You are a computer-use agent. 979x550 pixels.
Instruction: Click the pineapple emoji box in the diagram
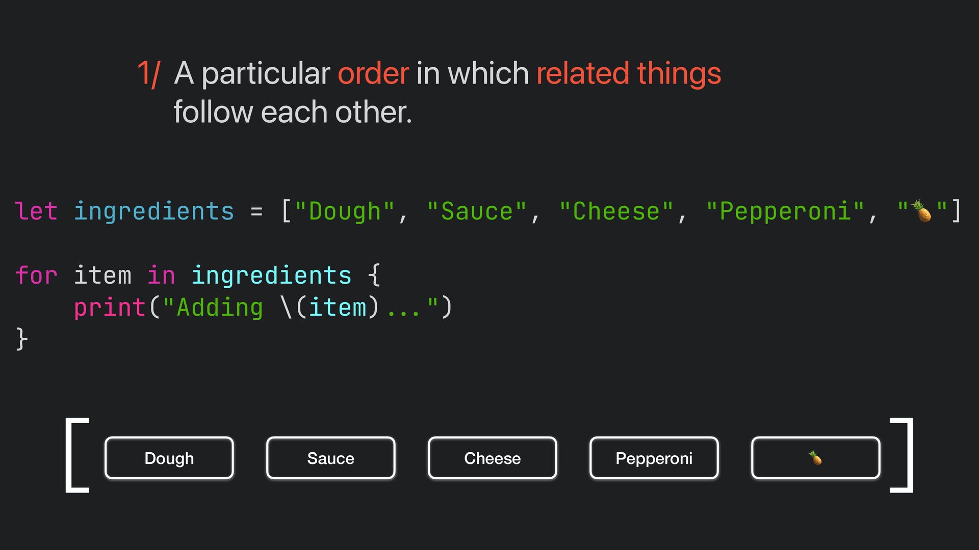point(815,458)
